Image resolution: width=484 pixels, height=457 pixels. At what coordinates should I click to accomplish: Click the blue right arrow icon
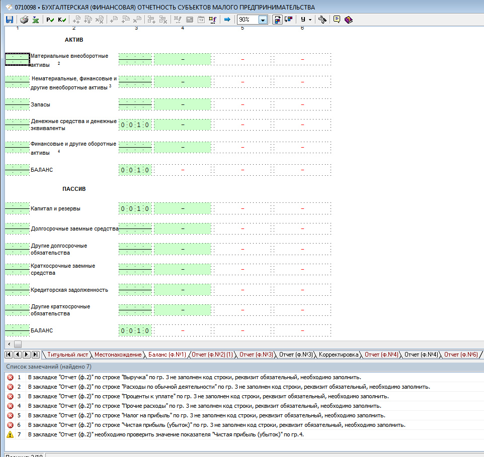[x=227, y=20]
